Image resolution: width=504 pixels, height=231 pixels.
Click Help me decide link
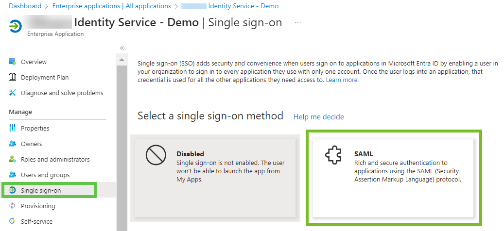pyautogui.click(x=318, y=117)
